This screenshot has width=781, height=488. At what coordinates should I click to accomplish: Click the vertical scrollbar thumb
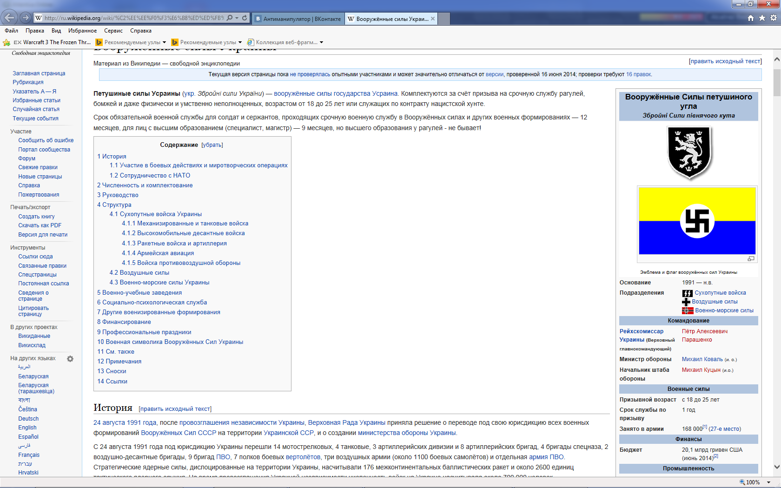[x=777, y=82]
